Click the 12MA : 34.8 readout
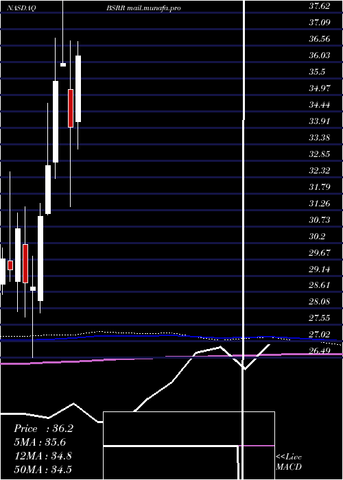The image size is (343, 480). [x=43, y=456]
